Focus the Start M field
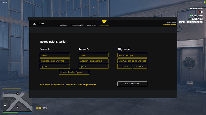The height and width of the screenshot is (115, 206). (x=140, y=66)
